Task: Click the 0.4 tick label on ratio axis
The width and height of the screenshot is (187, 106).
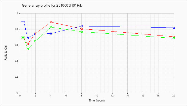Action: [18, 61]
